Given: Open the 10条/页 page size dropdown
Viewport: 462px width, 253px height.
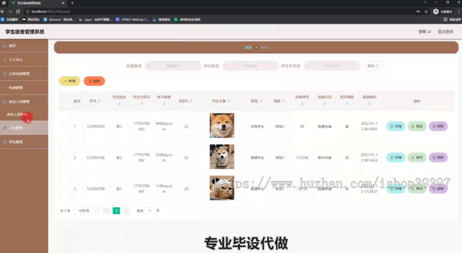Looking at the screenshot, I should click(x=86, y=211).
